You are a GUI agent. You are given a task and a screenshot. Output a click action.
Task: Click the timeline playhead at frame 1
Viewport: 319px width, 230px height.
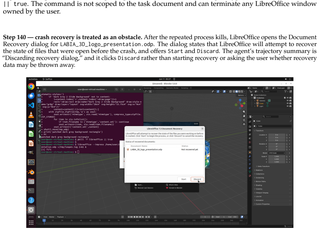point(44,220)
